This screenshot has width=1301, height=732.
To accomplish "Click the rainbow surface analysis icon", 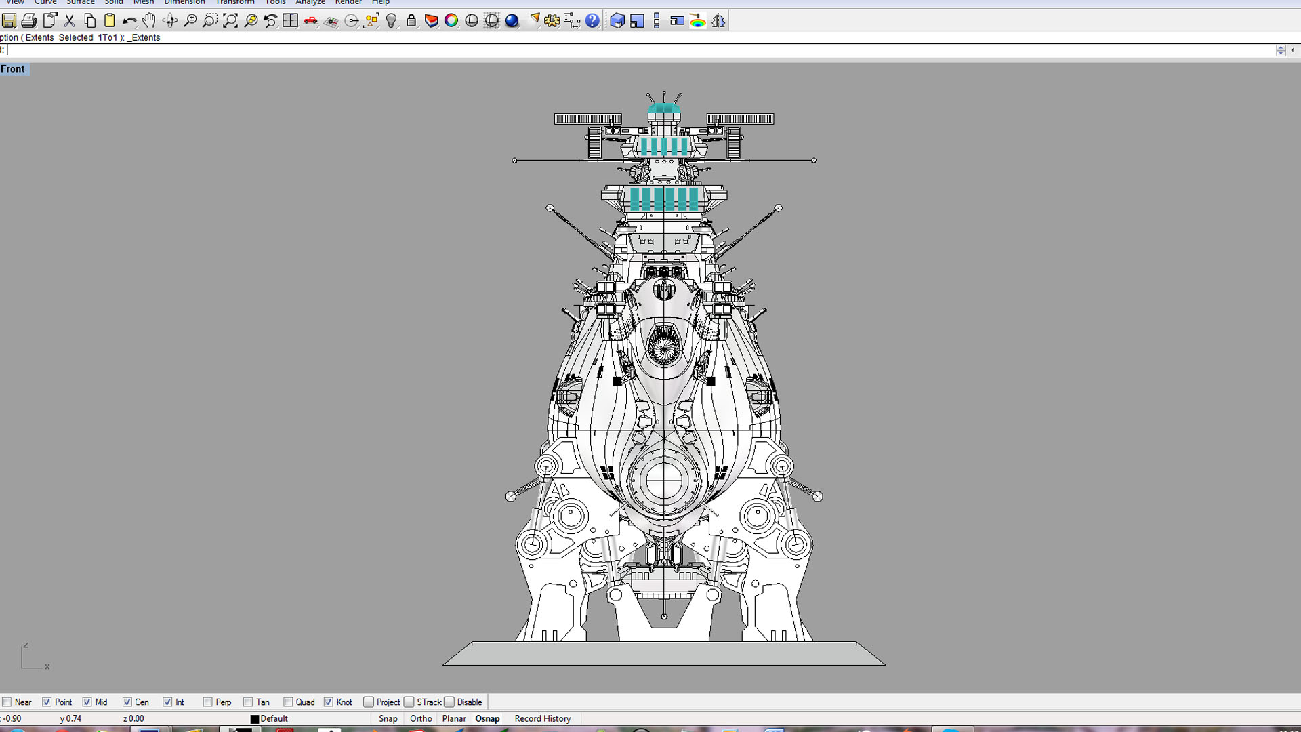I will point(698,21).
